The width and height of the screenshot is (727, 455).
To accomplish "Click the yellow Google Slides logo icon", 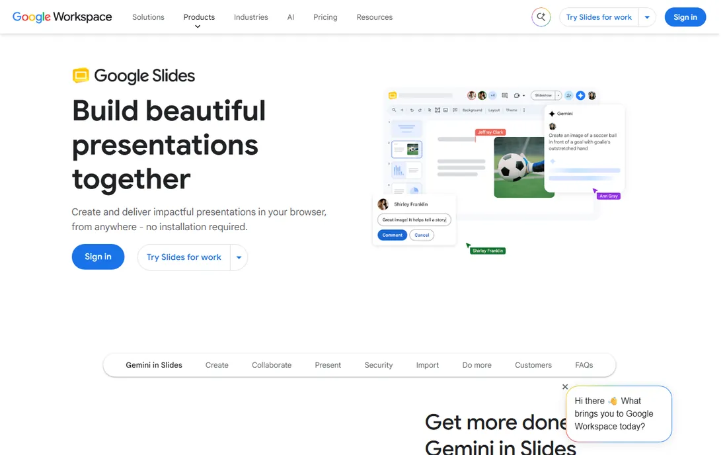I will point(81,75).
